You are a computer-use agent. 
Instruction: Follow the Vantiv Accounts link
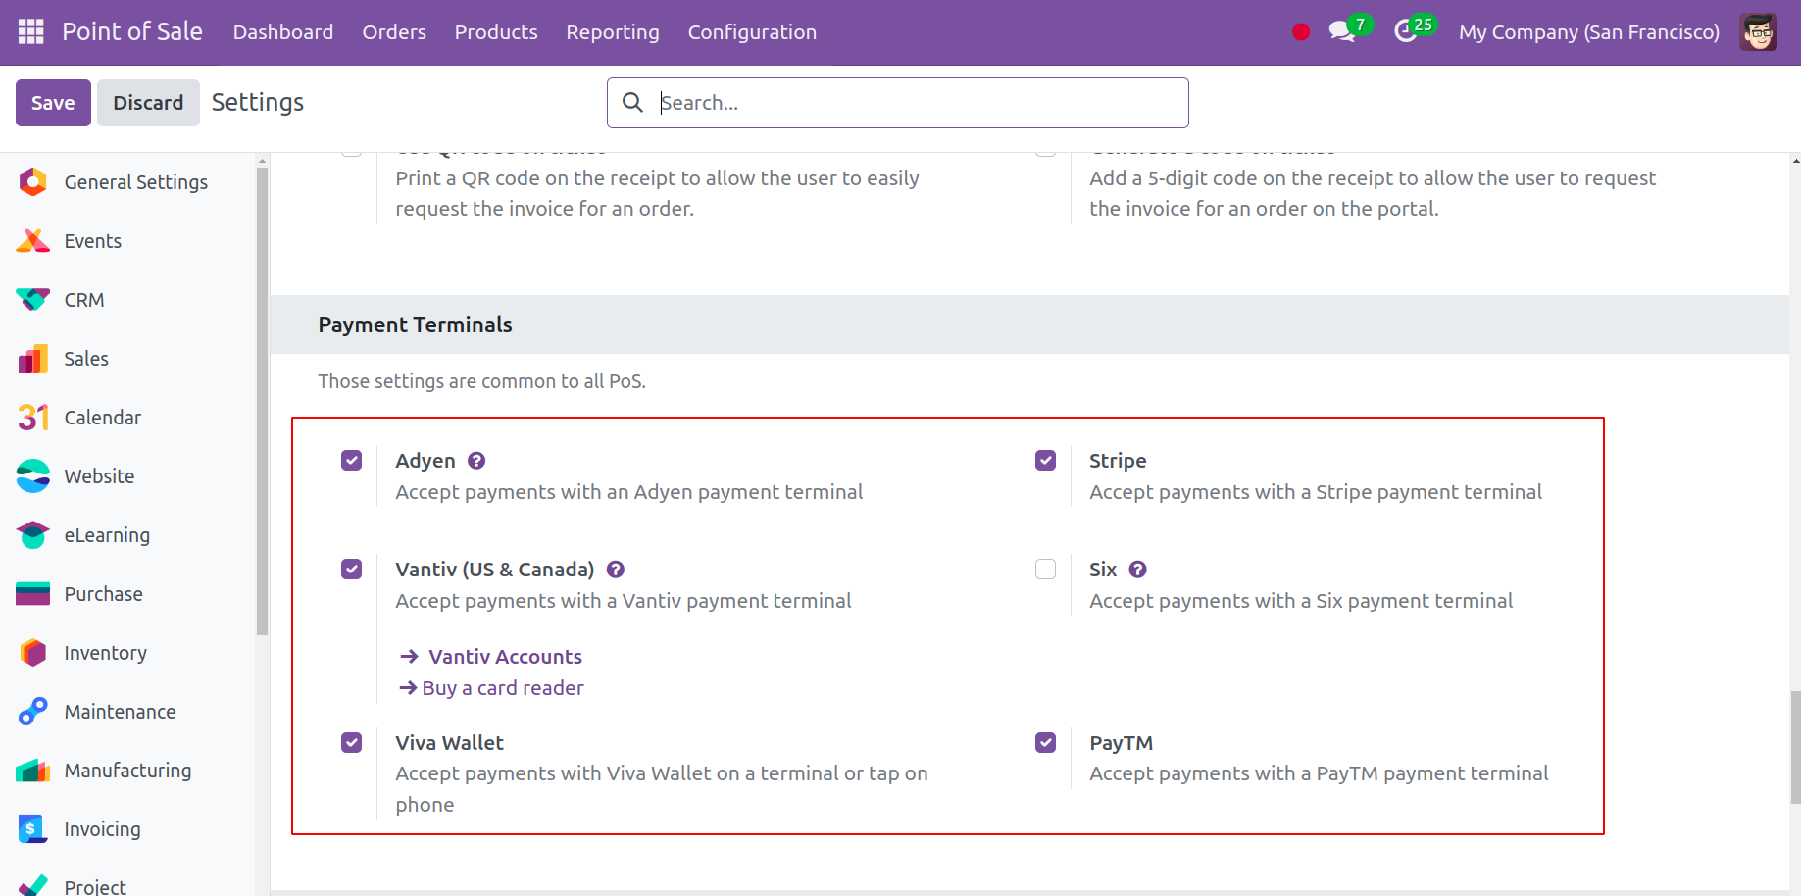(x=505, y=657)
